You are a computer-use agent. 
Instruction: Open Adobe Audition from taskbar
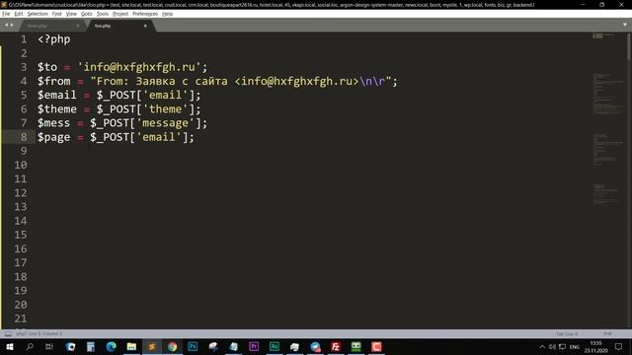pyautogui.click(x=275, y=346)
